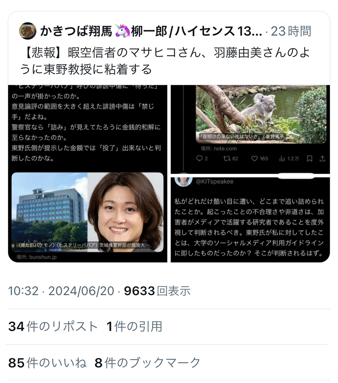Click the bookmark icon in embedded tweet
This screenshot has width=338, height=383.
pyautogui.click(x=309, y=158)
